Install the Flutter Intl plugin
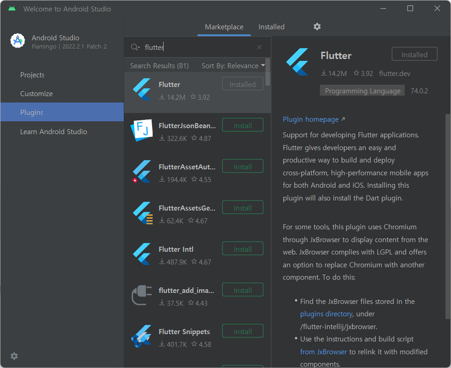 click(243, 249)
